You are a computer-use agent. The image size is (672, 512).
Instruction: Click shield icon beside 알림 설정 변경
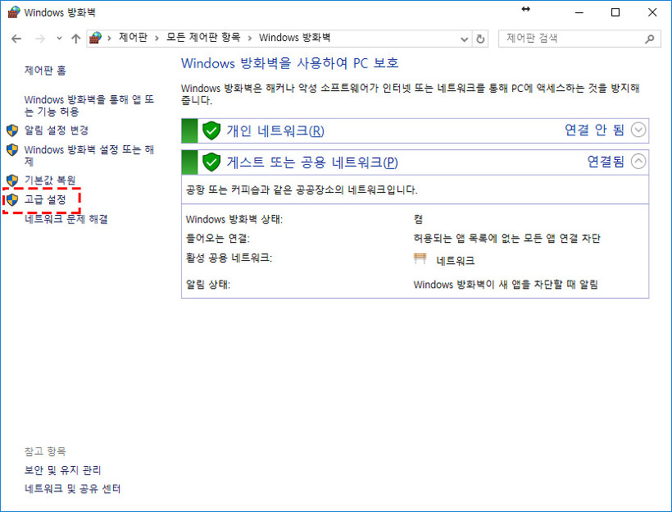(12, 130)
